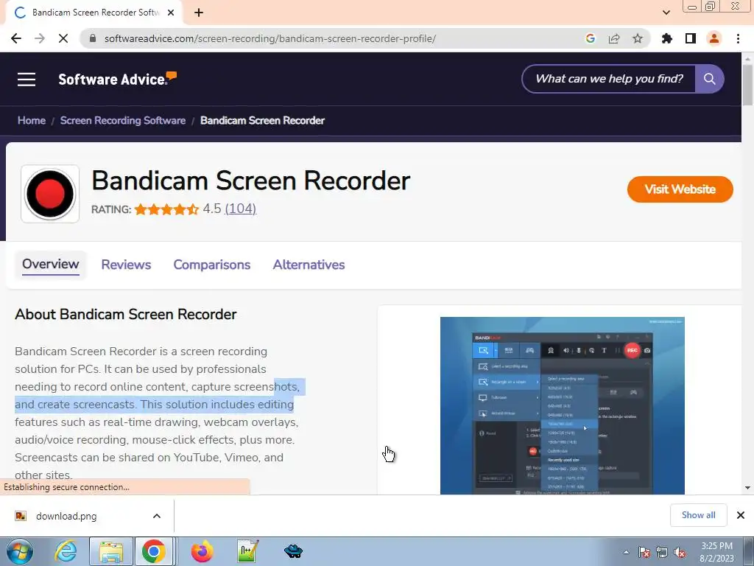Click Show all downloads button

698,515
